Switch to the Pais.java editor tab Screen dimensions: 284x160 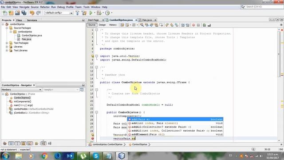click(x=147, y=20)
